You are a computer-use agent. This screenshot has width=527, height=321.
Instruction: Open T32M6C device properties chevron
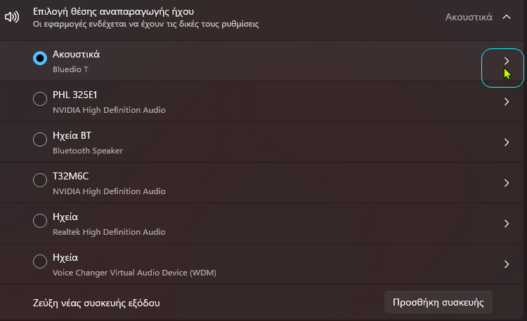506,183
